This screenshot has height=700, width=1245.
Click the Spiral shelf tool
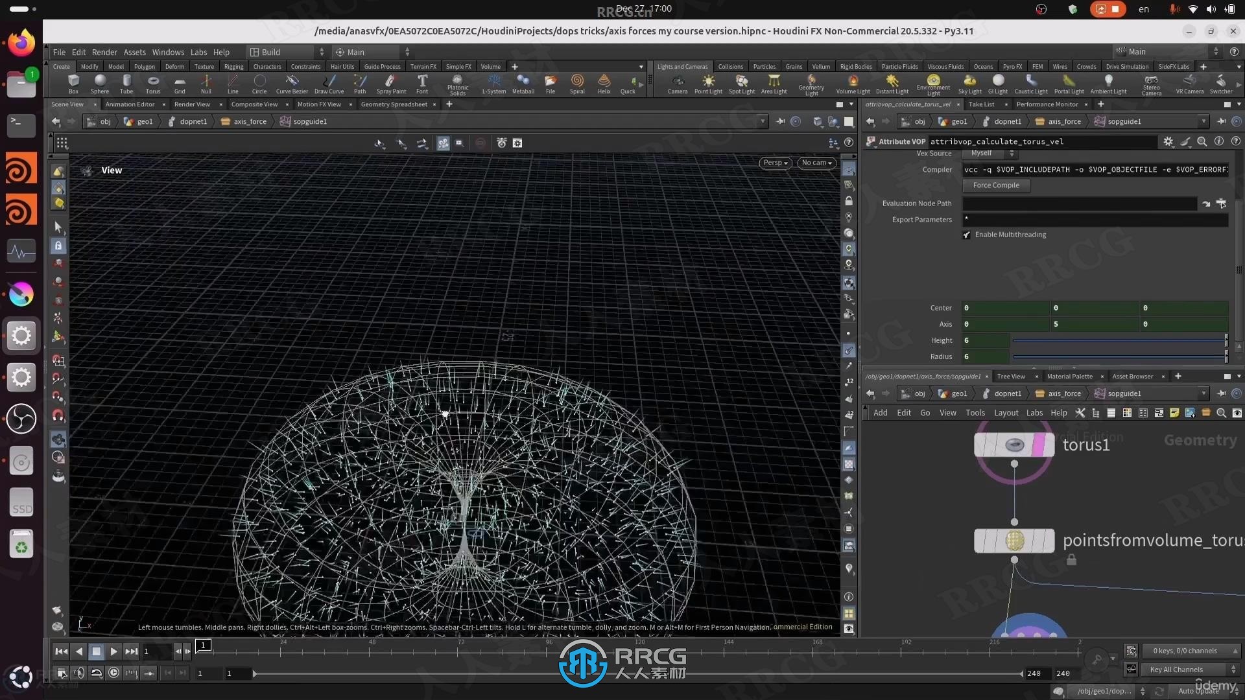(x=577, y=83)
